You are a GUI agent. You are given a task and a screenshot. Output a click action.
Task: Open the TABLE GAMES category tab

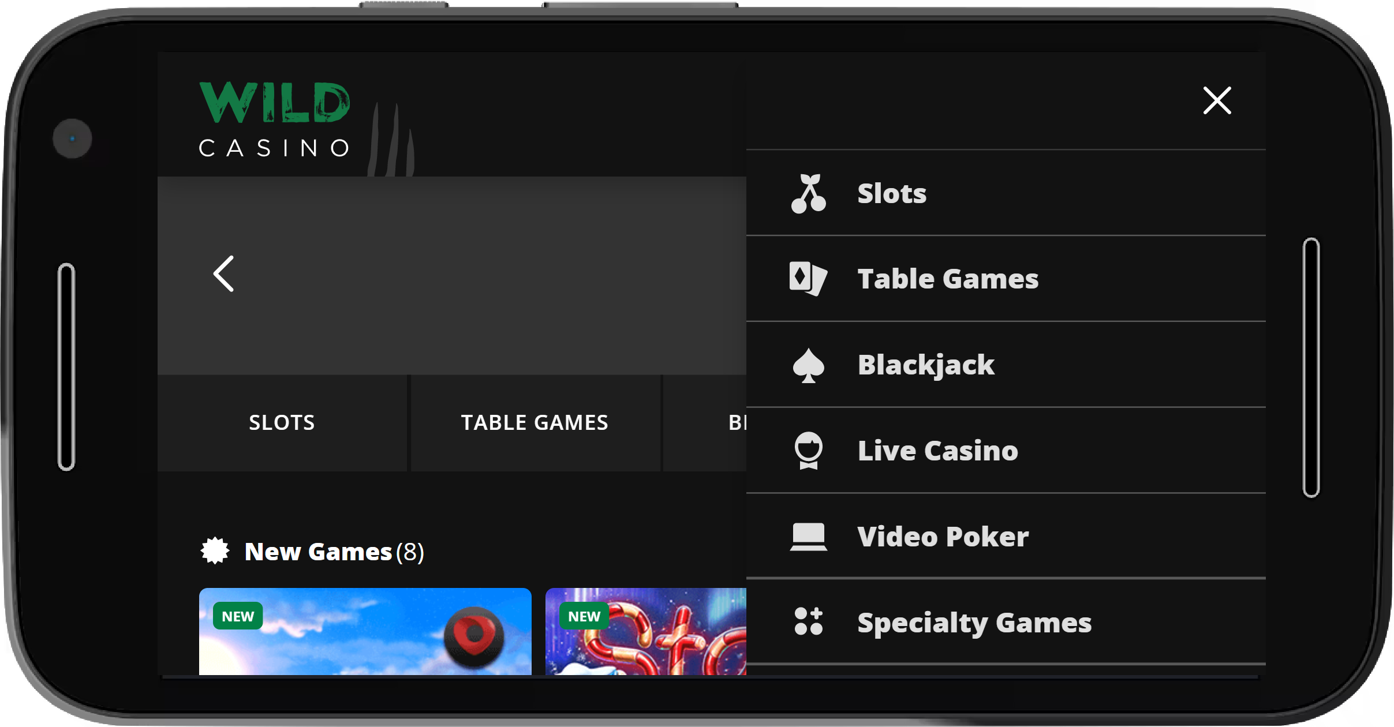tap(535, 423)
